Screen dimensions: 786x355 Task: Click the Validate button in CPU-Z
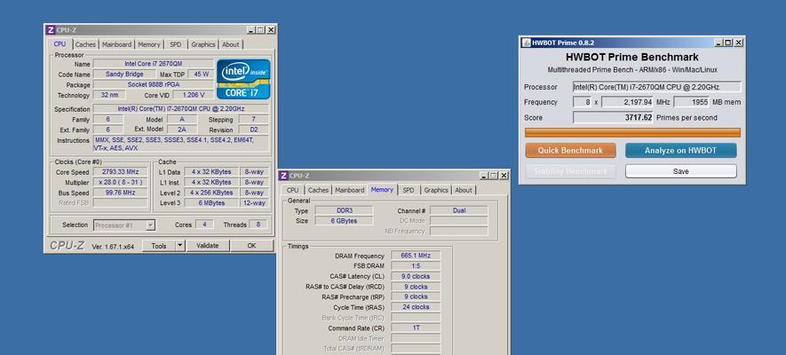208,246
